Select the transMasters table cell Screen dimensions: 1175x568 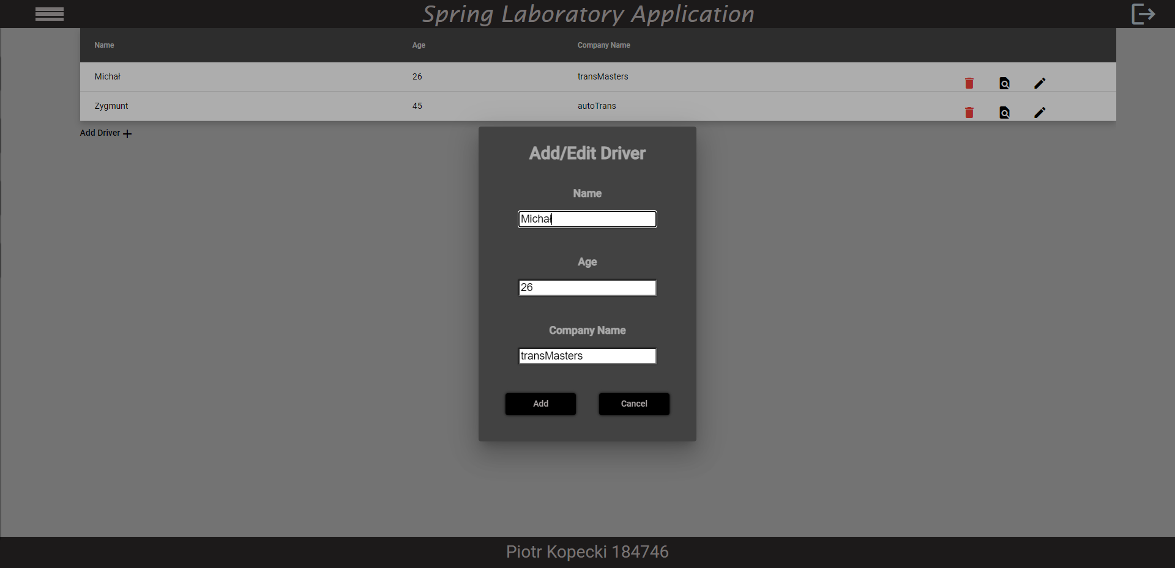point(603,76)
